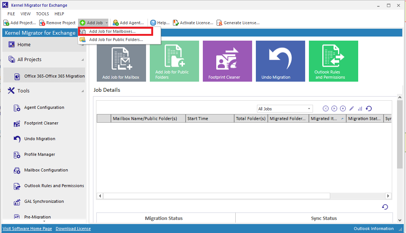Open the All Jobs filter dropdown

point(285,109)
